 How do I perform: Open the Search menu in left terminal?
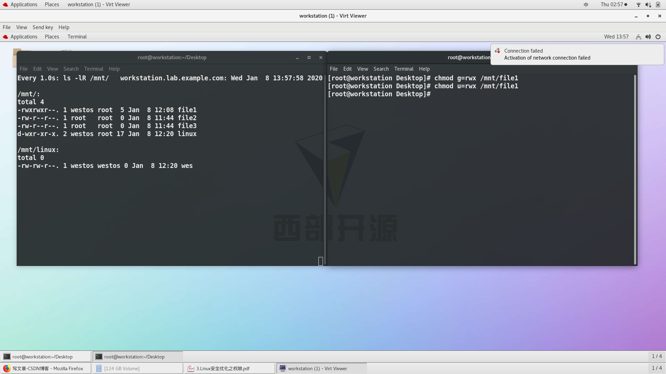point(71,69)
